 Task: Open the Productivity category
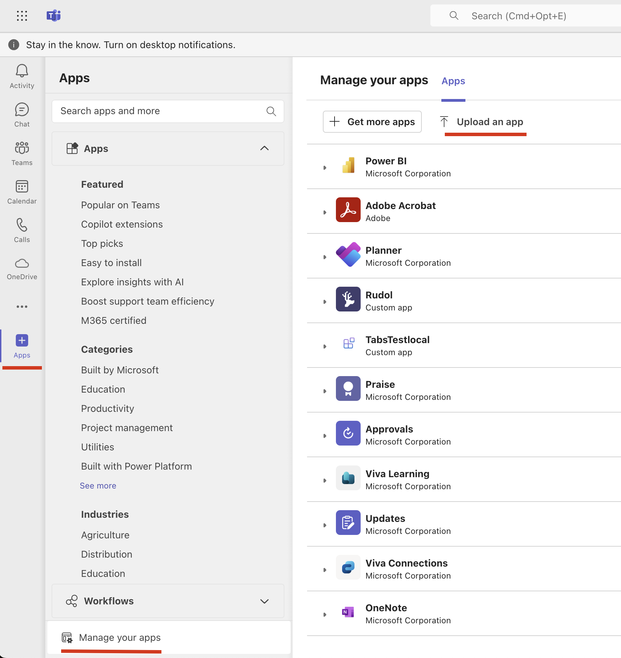[x=108, y=409]
